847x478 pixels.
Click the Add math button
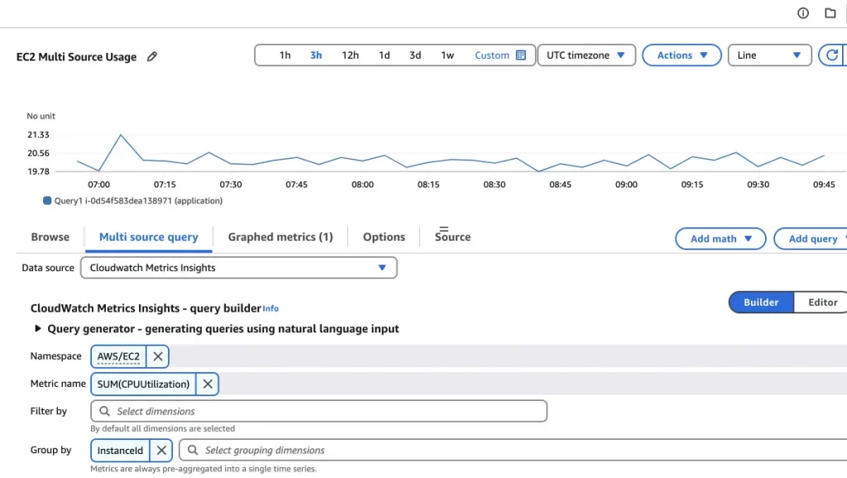(720, 239)
